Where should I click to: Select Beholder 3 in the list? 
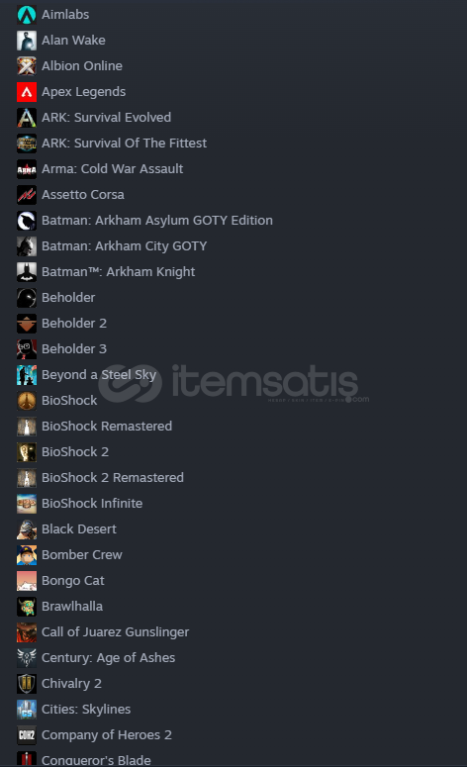[74, 348]
